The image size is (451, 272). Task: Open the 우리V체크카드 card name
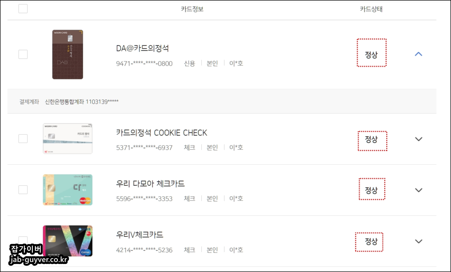coord(140,235)
